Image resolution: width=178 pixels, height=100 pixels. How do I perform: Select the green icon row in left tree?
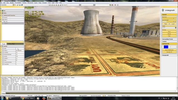click(13, 11)
